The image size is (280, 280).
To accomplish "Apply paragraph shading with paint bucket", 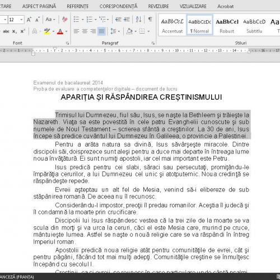I will click(129, 31).
